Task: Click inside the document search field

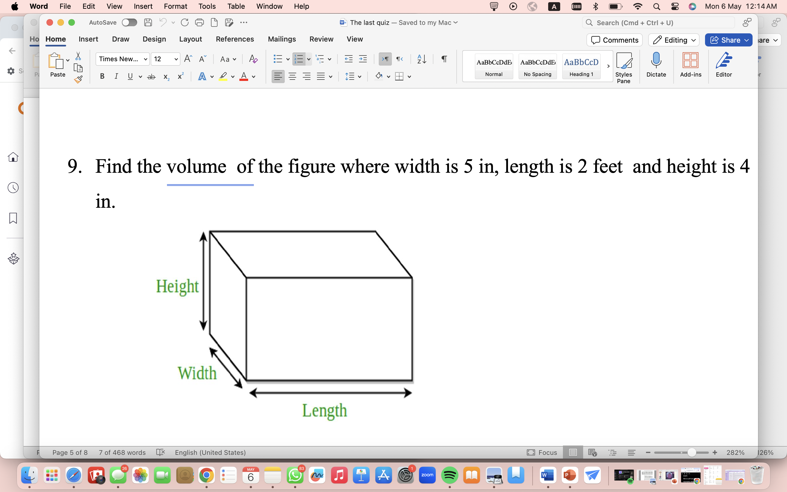Action: click(x=657, y=22)
